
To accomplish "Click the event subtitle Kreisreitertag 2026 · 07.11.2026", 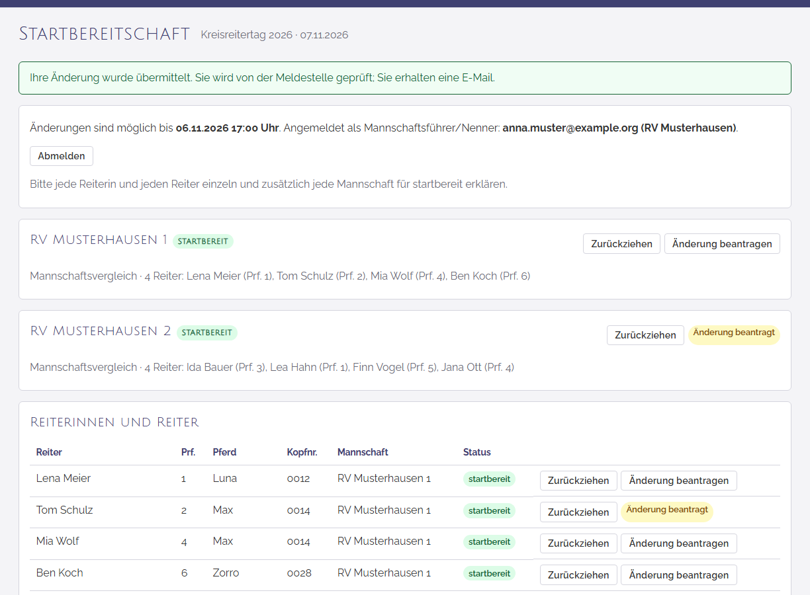I will click(x=275, y=35).
